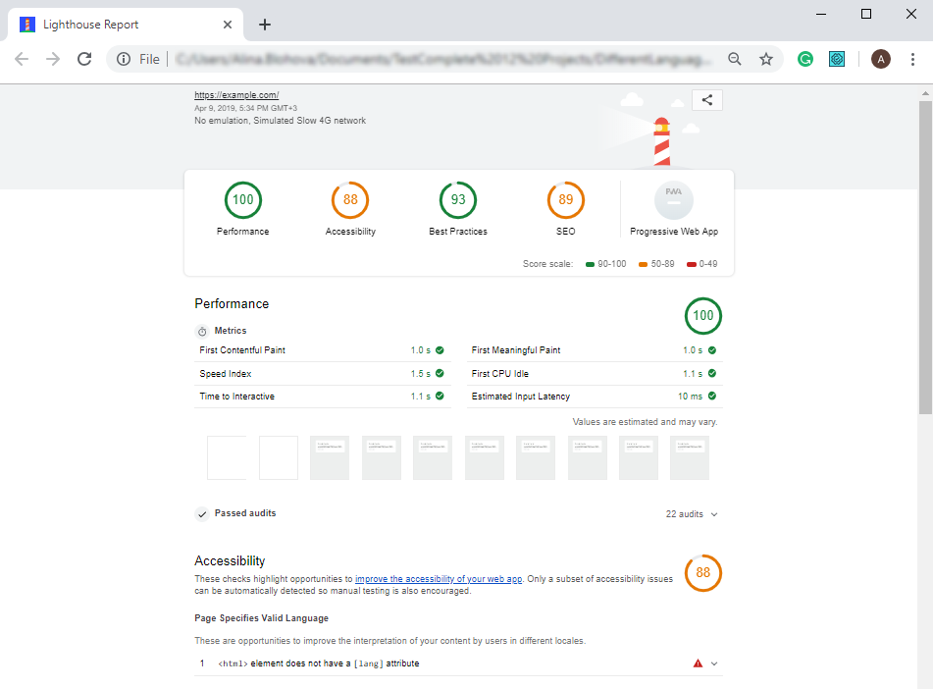Click the 'Apr 9, 2019, 5:34 PM GMT+3' timestamp
The image size is (933, 689).
pos(245,108)
